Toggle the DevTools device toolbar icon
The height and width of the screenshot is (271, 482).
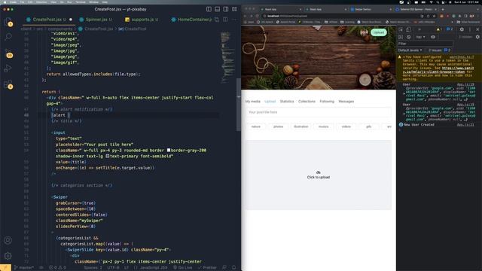408,29
